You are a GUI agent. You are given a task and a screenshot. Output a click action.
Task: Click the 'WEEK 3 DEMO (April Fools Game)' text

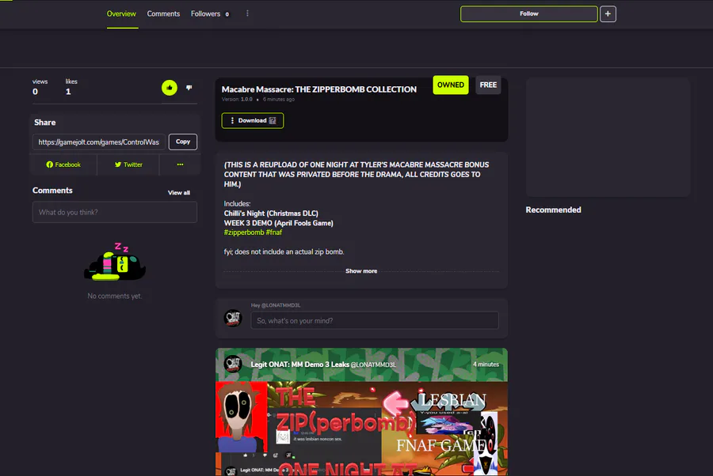[278, 223]
